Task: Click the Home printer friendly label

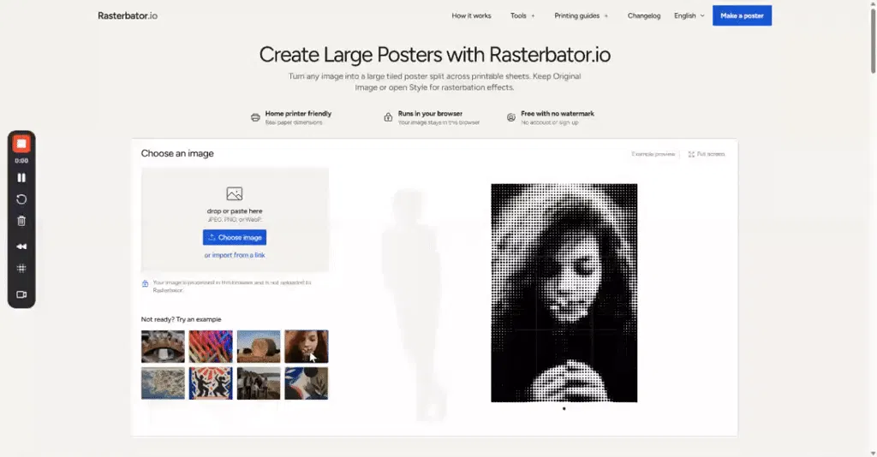Action: click(x=298, y=114)
